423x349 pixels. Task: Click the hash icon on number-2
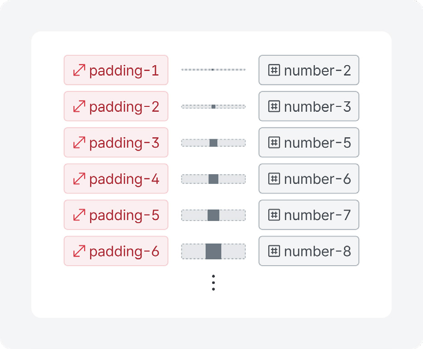click(x=274, y=70)
